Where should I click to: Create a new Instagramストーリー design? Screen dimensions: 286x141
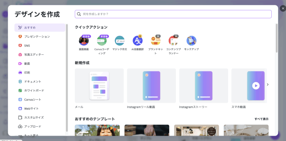pyautogui.click(x=203, y=86)
